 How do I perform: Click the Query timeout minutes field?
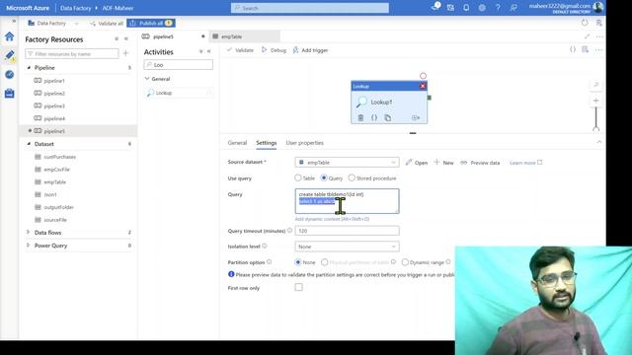(x=347, y=231)
